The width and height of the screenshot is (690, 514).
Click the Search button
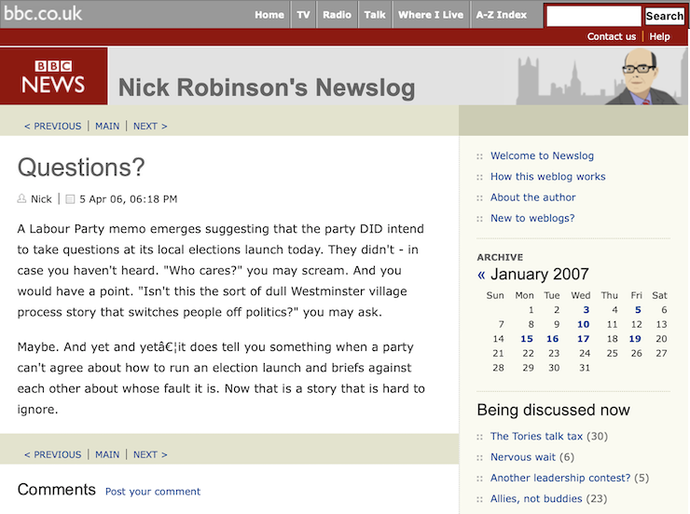pyautogui.click(x=665, y=16)
